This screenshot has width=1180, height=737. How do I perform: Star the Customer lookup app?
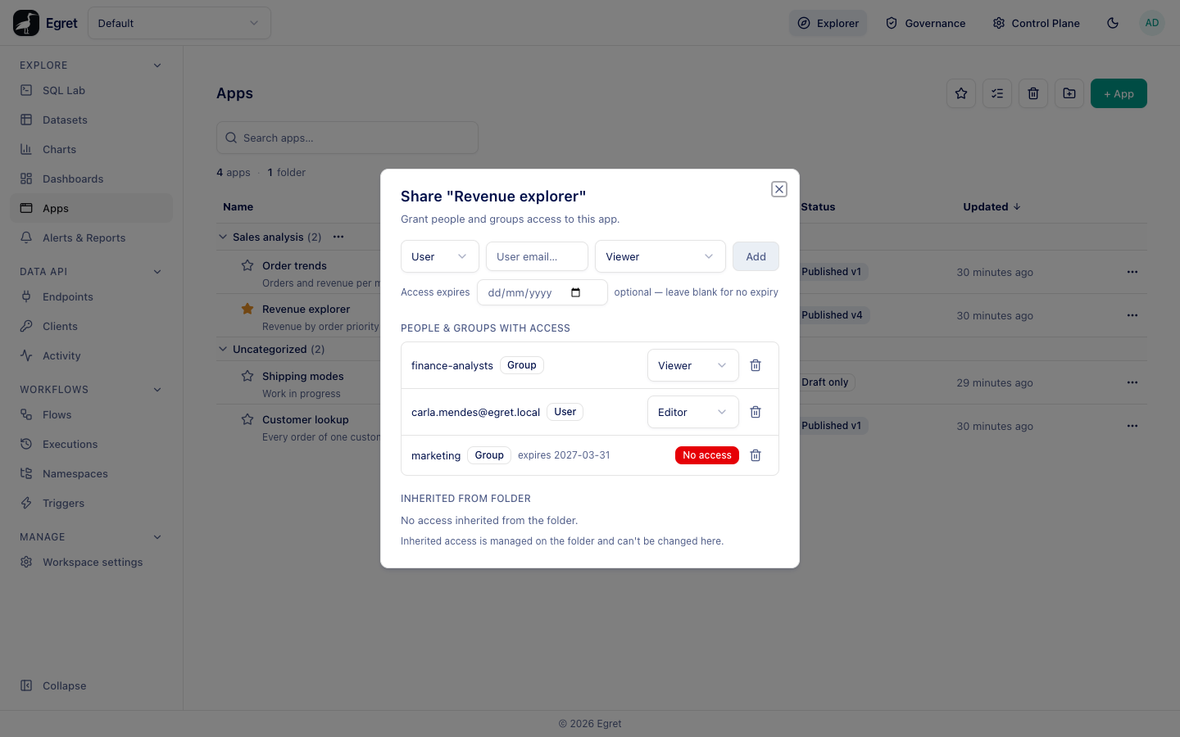tap(247, 419)
